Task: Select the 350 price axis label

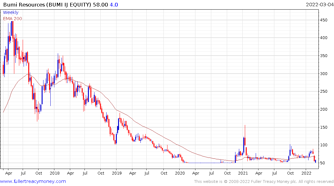Action: click(324, 56)
